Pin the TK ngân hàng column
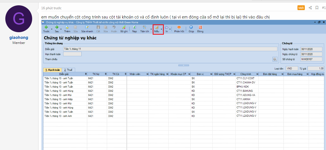Viewport: 326px width, 150px height. pyautogui.click(x=167, y=74)
